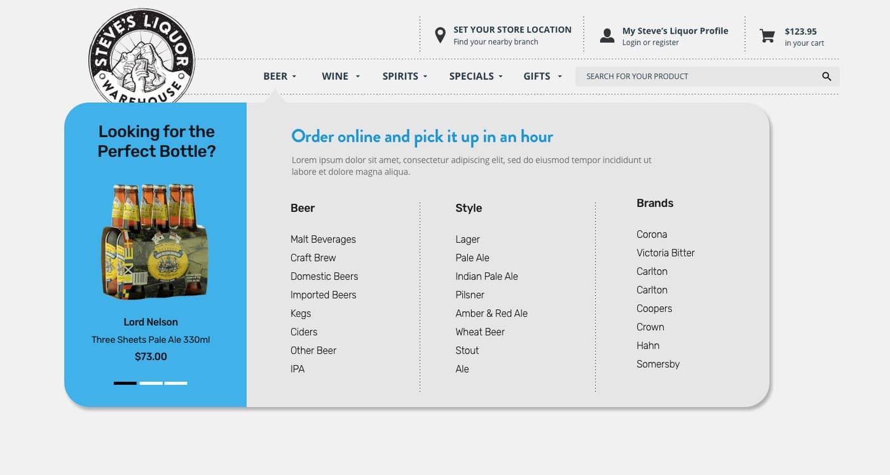Choose Lager style
The image size is (890, 475).
[467, 239]
